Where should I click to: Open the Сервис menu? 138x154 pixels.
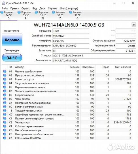point(26,9)
